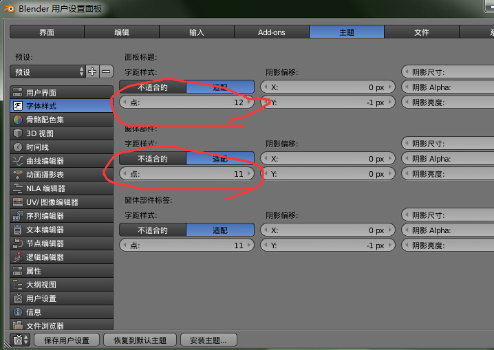494x350 pixels.
Task: Remove preset with minus icon
Action: click(x=106, y=72)
